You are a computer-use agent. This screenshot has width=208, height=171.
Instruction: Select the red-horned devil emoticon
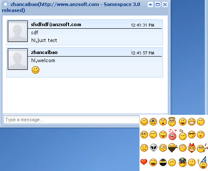192,147
